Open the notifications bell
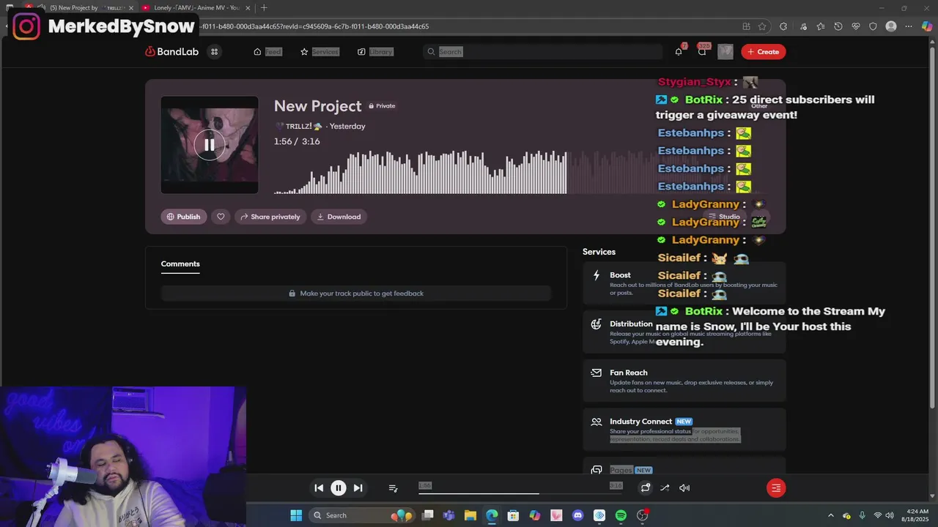Viewport: 938px width, 527px height. (679, 51)
